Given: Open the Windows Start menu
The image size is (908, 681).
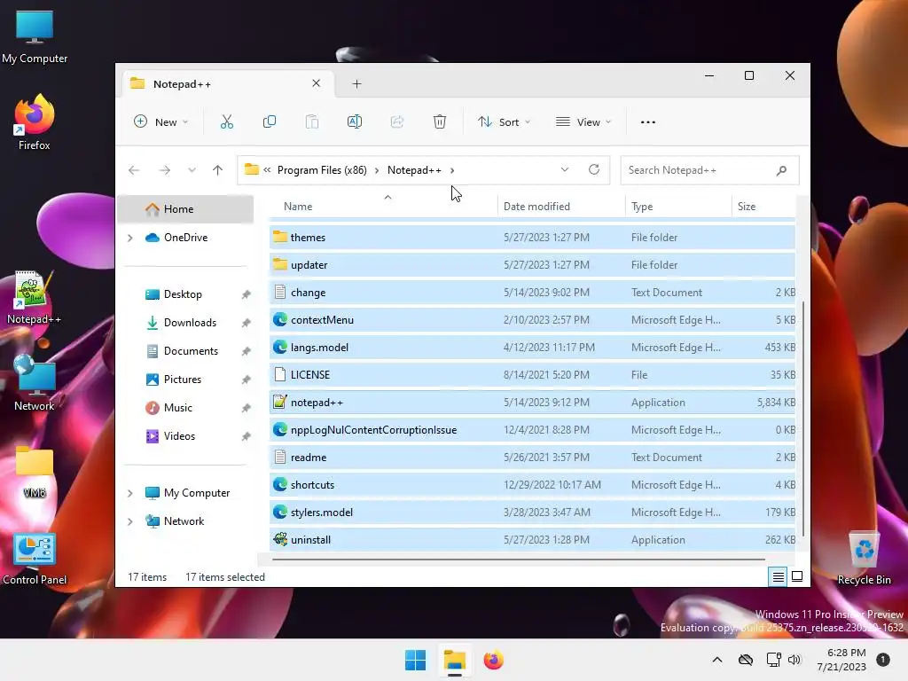Looking at the screenshot, I should [415, 660].
